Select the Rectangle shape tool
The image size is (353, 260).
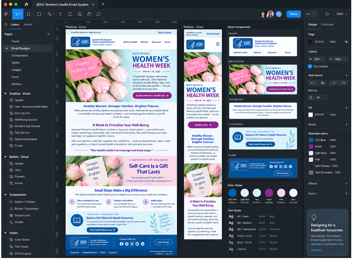click(39, 14)
